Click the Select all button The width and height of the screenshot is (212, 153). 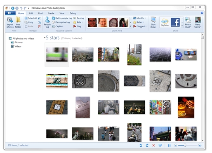pos(31,18)
